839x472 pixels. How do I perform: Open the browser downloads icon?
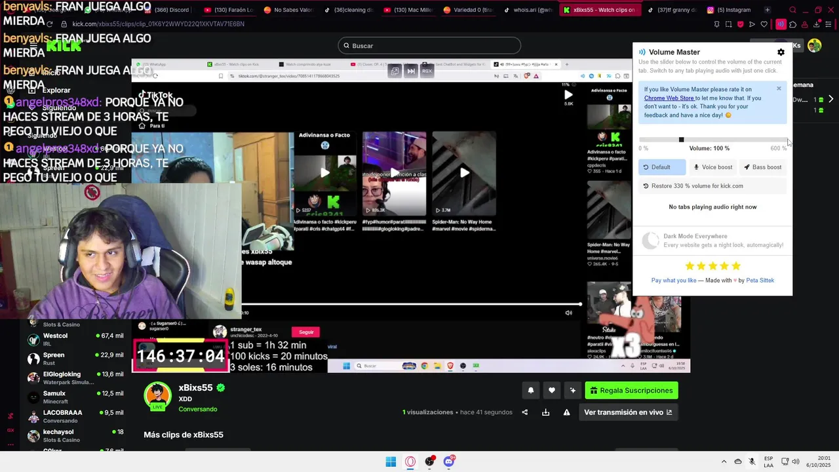click(x=817, y=24)
